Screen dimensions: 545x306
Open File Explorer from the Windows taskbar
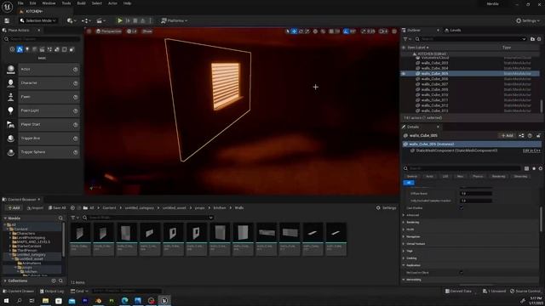(45, 300)
